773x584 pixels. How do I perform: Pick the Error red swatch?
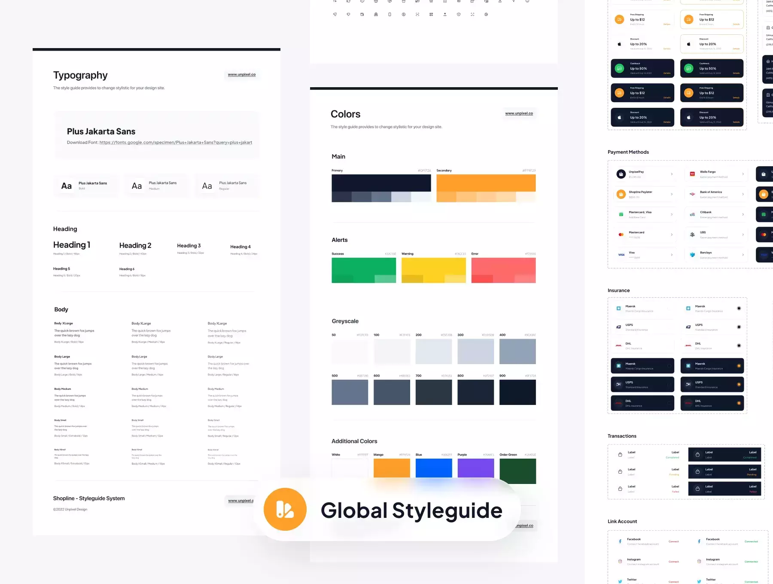(x=504, y=270)
